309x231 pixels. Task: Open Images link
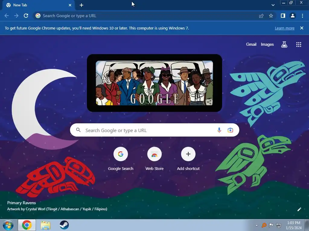[x=267, y=45]
